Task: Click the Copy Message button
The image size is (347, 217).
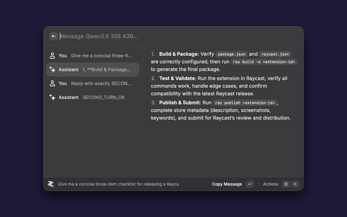Action: tap(227, 184)
